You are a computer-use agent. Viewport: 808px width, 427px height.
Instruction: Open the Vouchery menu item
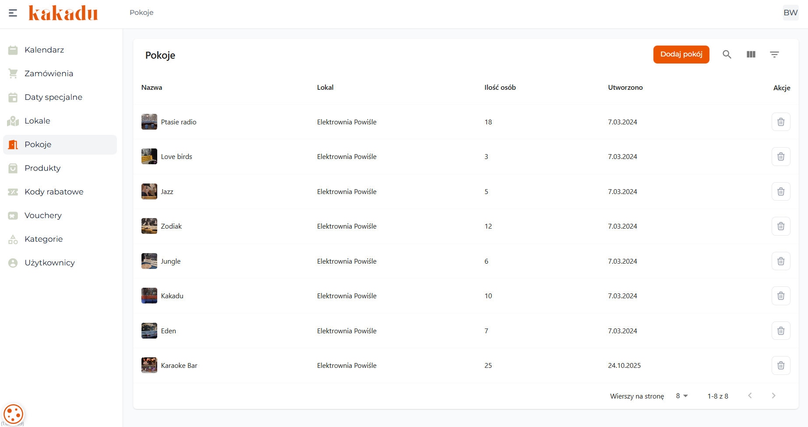tap(43, 215)
